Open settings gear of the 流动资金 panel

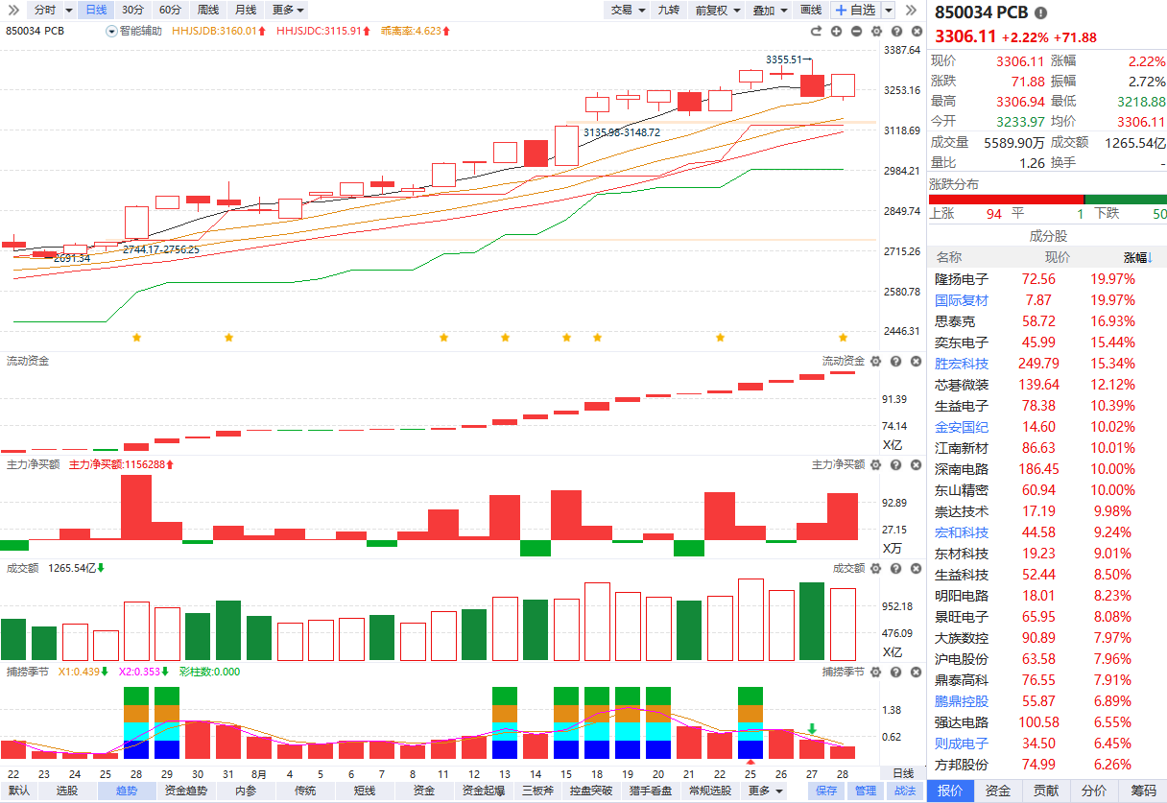(x=875, y=361)
